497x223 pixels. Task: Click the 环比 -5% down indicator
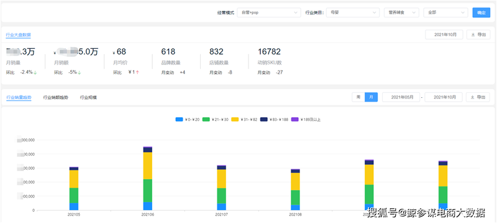(x=68, y=72)
